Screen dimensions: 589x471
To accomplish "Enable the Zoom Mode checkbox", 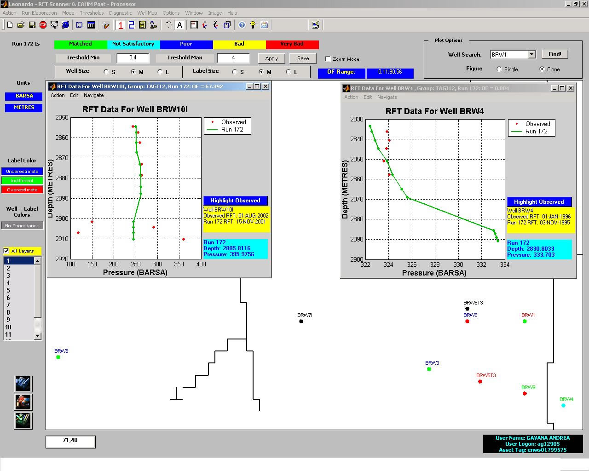I will [328, 59].
